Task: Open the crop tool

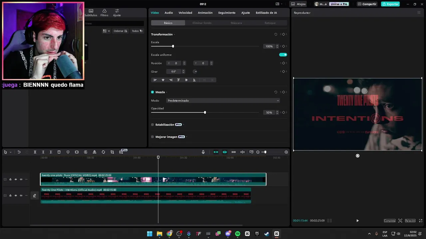Action: [112, 152]
